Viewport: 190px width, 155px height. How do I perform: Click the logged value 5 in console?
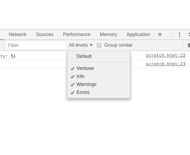(x=12, y=56)
